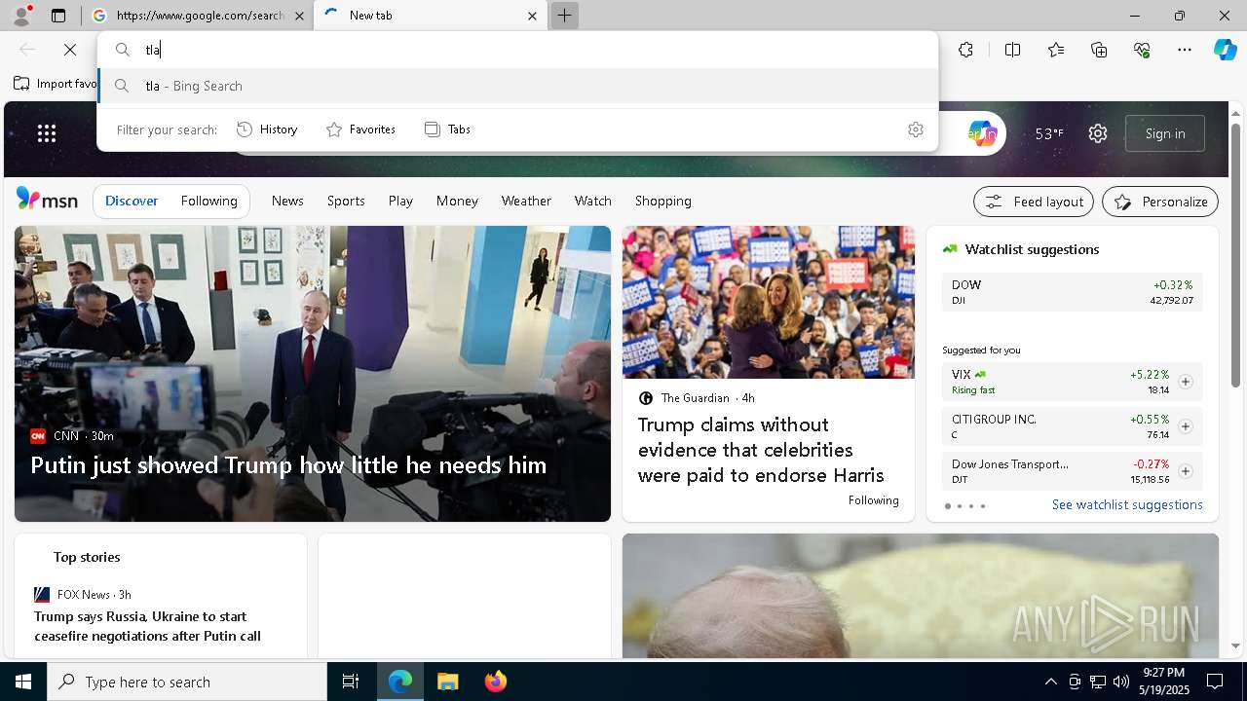Close the New tab tab
The height and width of the screenshot is (701, 1247).
coord(532,16)
